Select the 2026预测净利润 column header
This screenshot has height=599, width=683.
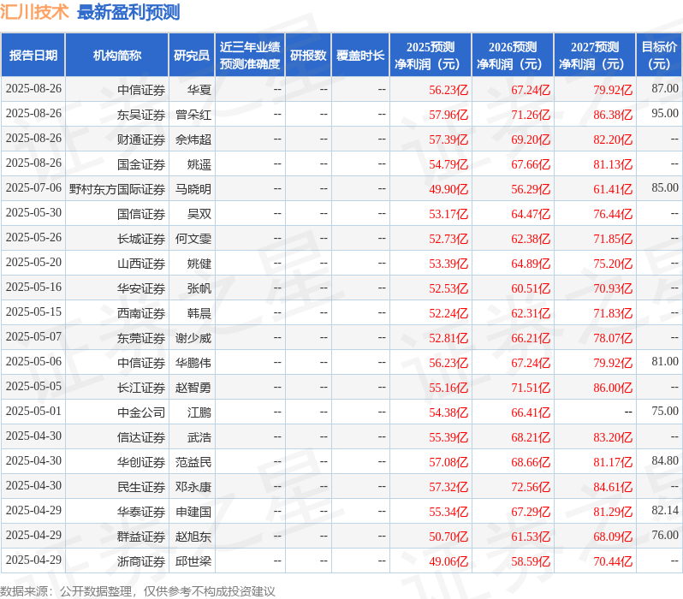[x=513, y=56]
